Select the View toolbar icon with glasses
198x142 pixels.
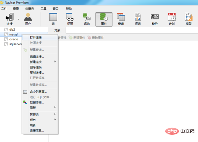click(70, 17)
